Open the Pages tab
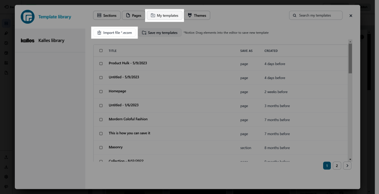 coord(133,16)
